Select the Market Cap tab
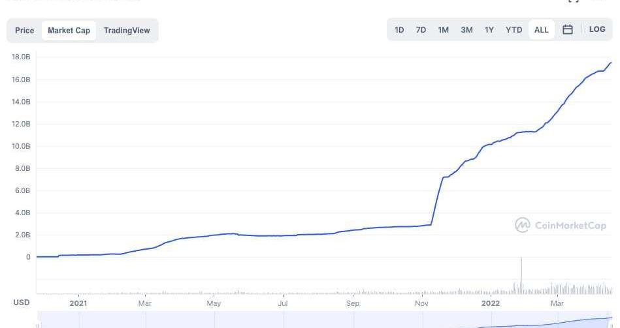This screenshot has width=620, height=328. click(x=69, y=31)
